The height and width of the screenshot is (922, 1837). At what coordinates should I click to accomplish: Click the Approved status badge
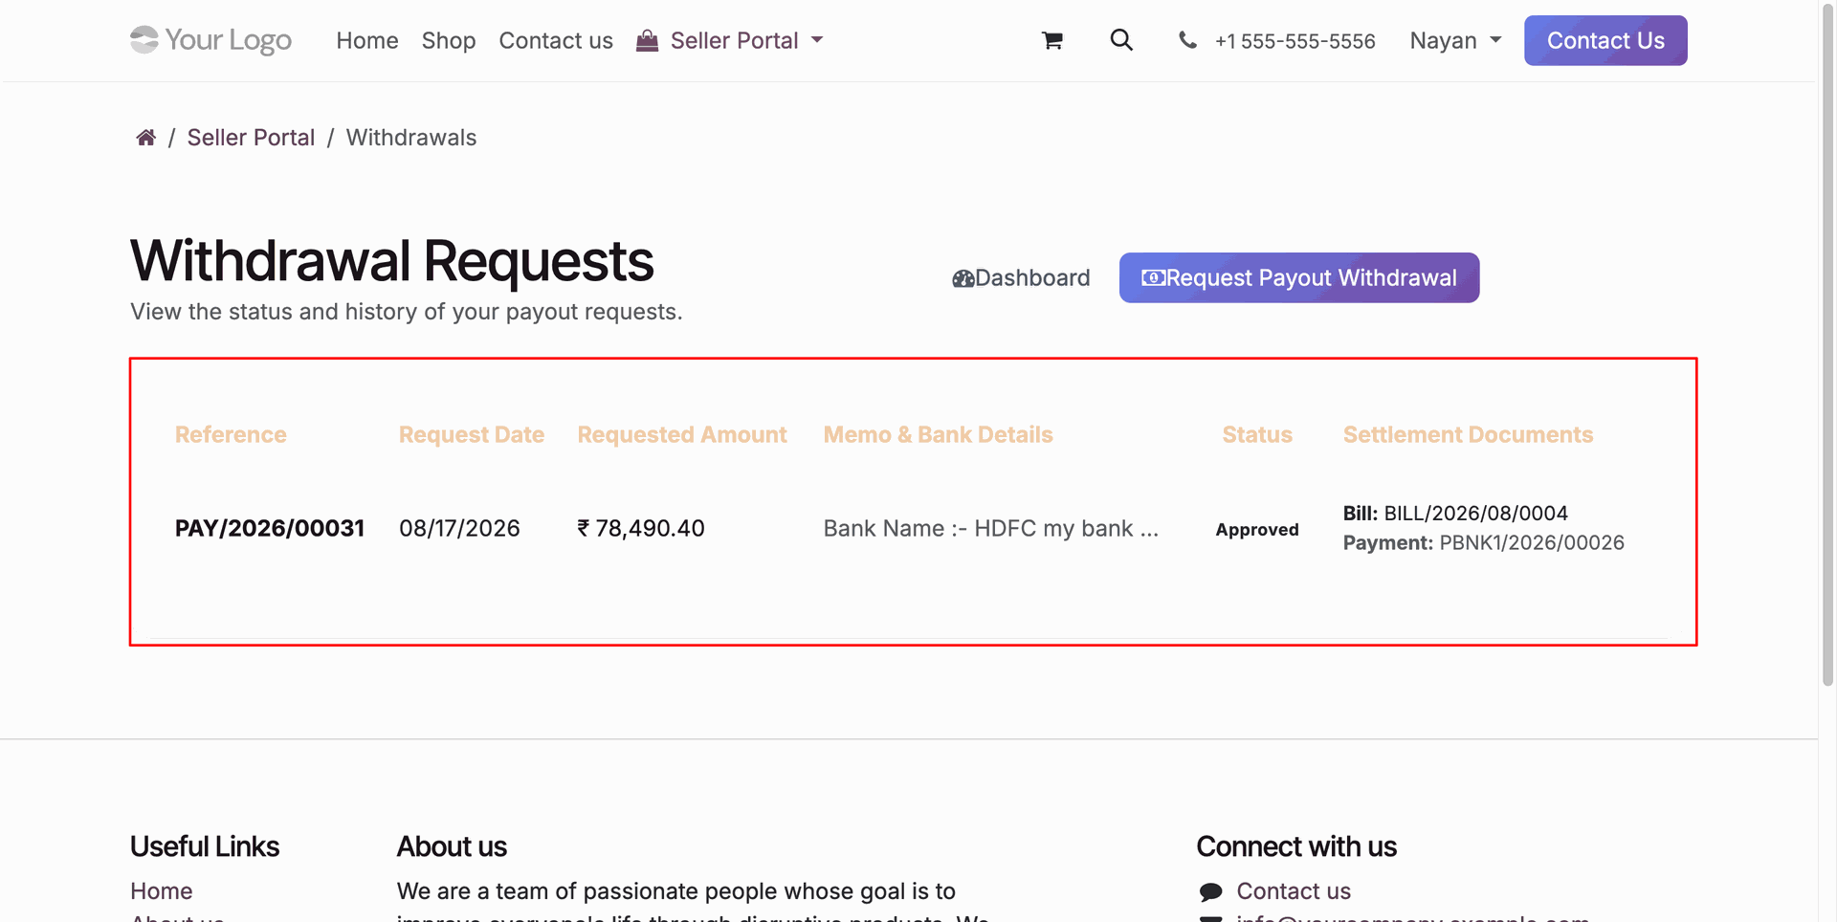click(1257, 529)
